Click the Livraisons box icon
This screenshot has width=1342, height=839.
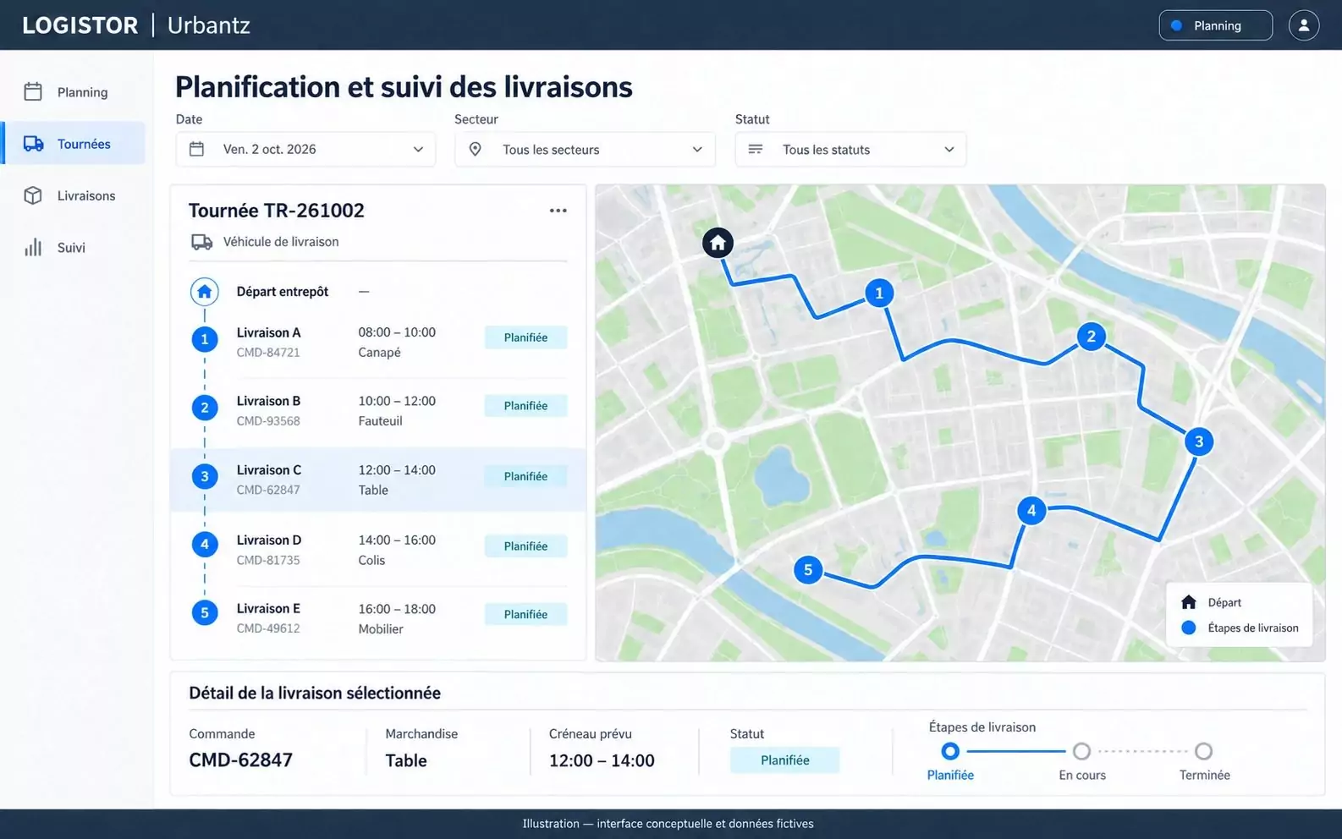(x=33, y=195)
